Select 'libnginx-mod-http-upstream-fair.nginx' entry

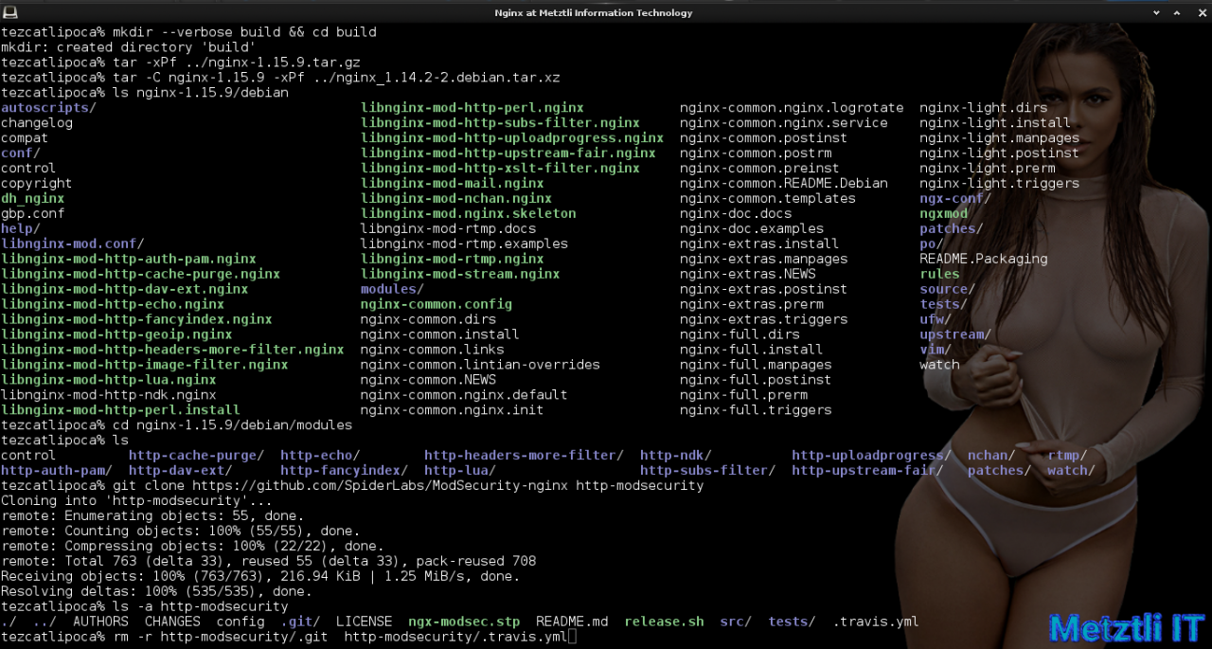(508, 153)
